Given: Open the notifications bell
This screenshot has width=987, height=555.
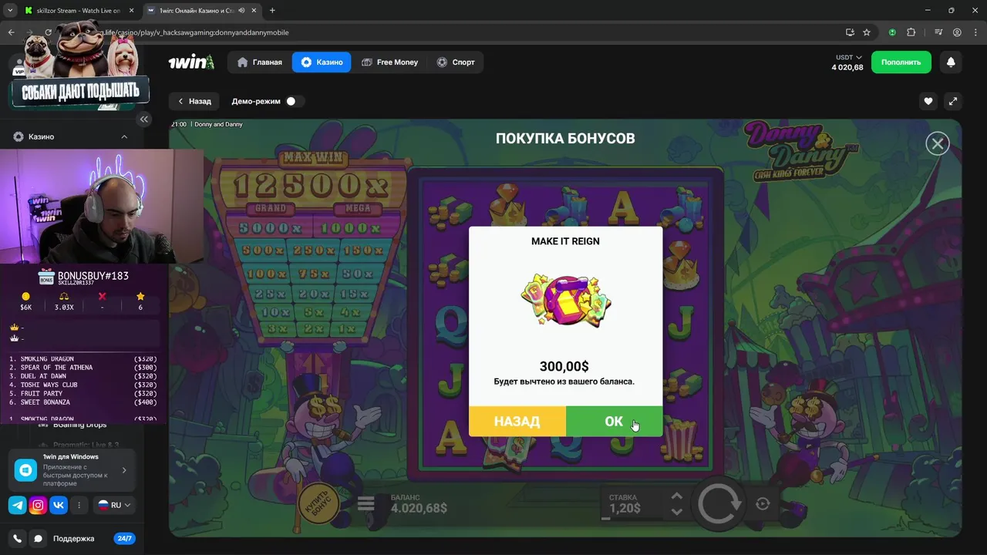Looking at the screenshot, I should pyautogui.click(x=951, y=62).
